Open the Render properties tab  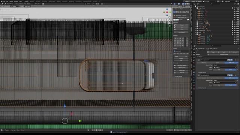click(x=194, y=52)
